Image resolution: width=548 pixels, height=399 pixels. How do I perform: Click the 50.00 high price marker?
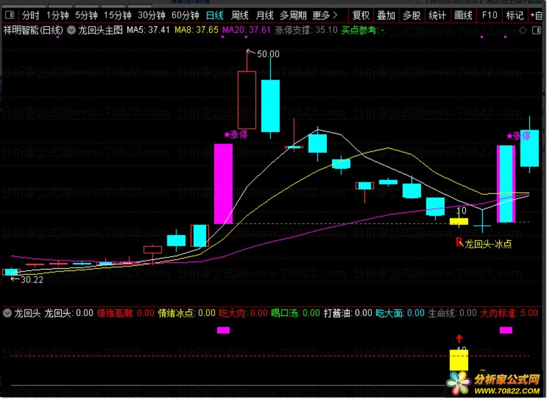268,54
